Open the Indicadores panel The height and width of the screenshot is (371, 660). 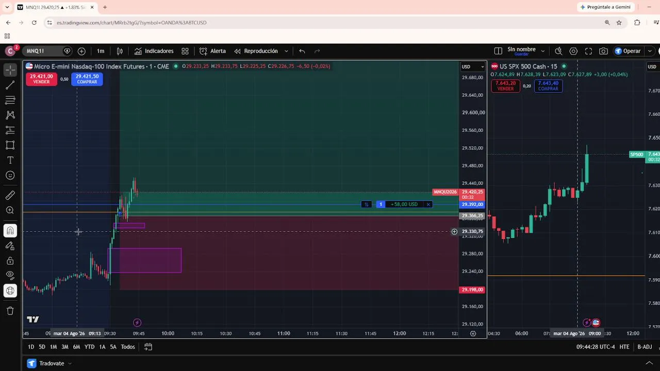154,51
